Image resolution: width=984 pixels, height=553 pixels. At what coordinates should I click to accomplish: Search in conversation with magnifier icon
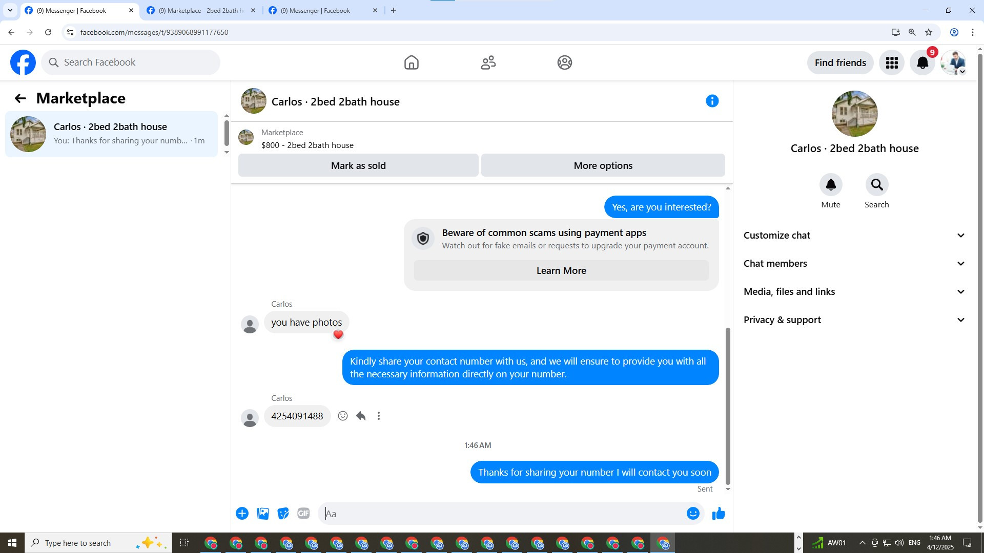click(x=877, y=185)
